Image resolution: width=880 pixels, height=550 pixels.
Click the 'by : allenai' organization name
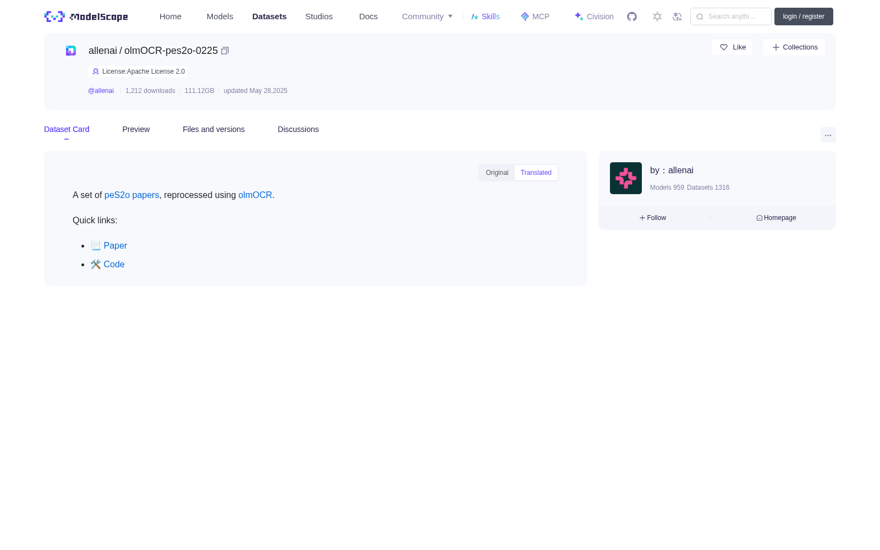(672, 170)
